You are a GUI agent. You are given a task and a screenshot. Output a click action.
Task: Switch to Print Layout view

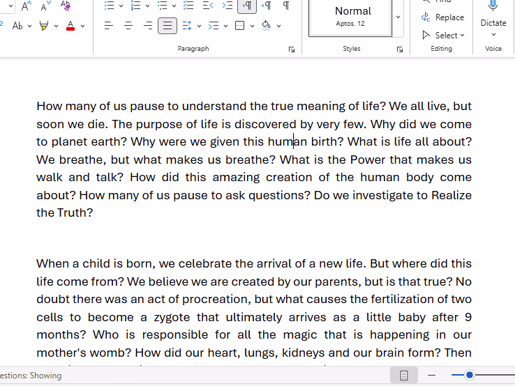coord(404,375)
